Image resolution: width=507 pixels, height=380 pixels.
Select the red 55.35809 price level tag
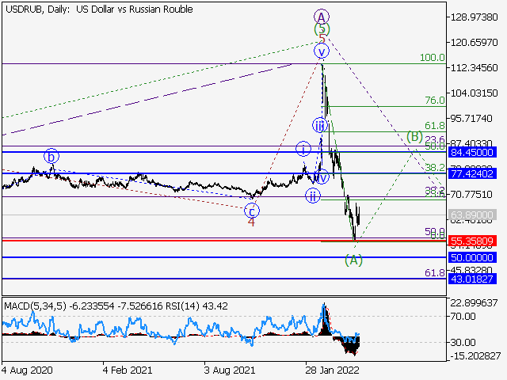472,241
